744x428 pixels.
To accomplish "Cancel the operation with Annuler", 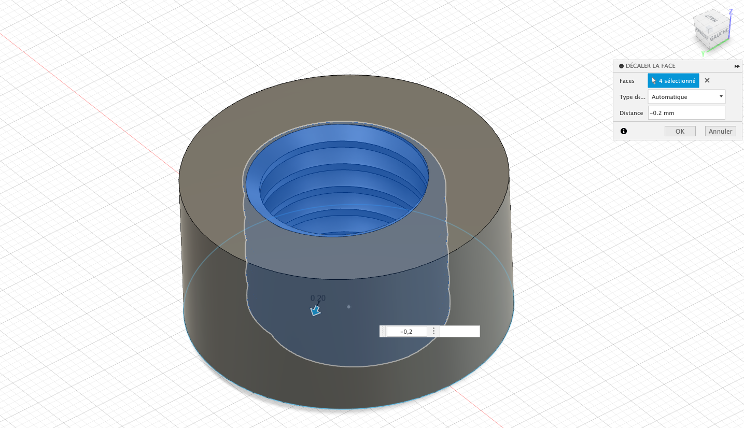I will (720, 132).
